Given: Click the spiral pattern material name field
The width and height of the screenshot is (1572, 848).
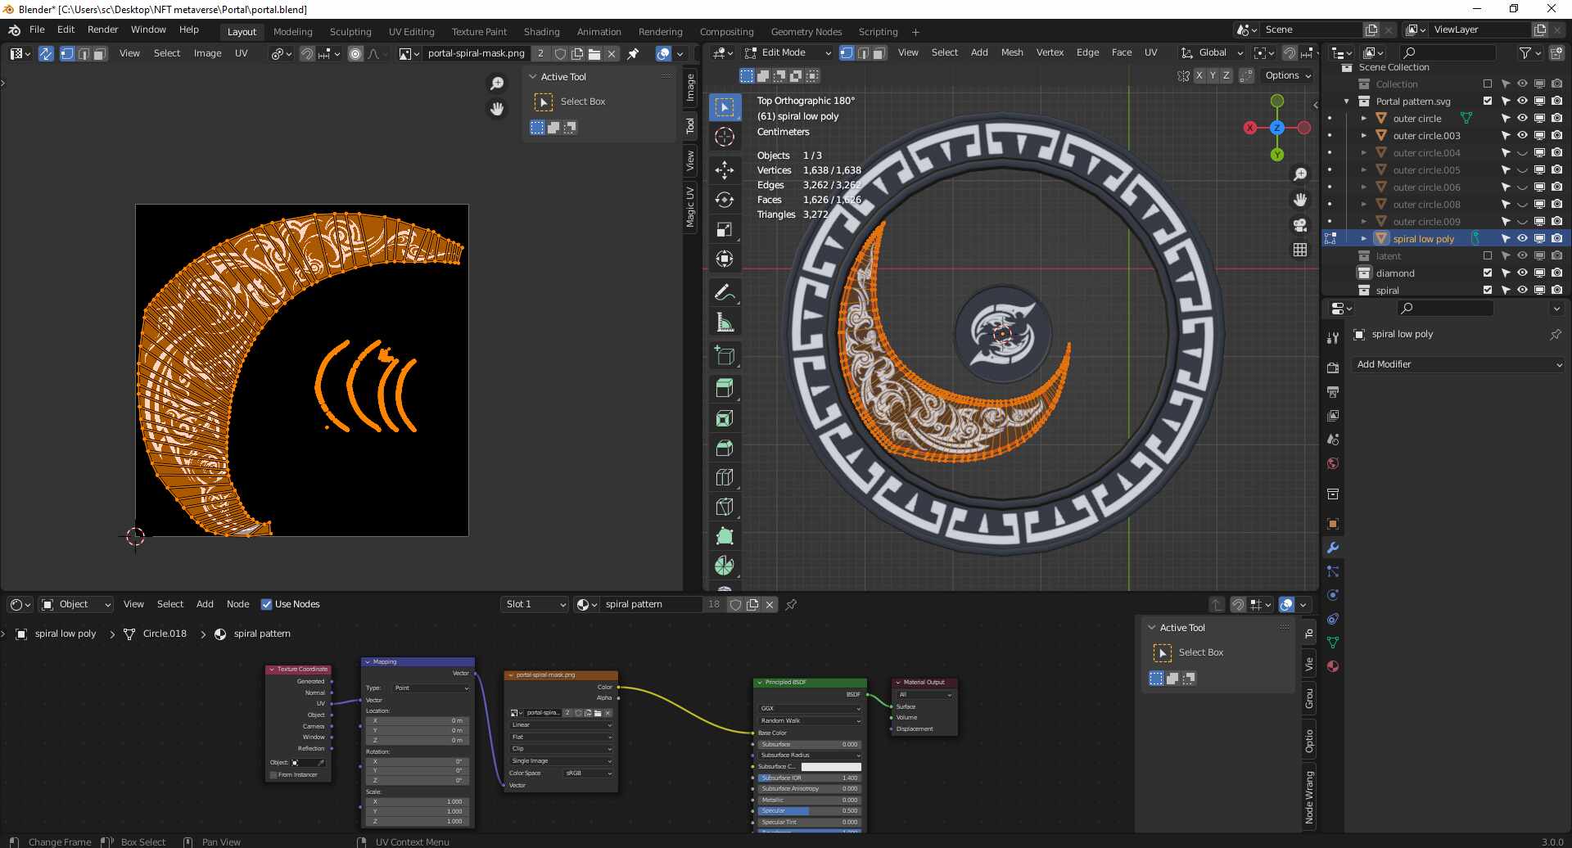Looking at the screenshot, I should [652, 604].
